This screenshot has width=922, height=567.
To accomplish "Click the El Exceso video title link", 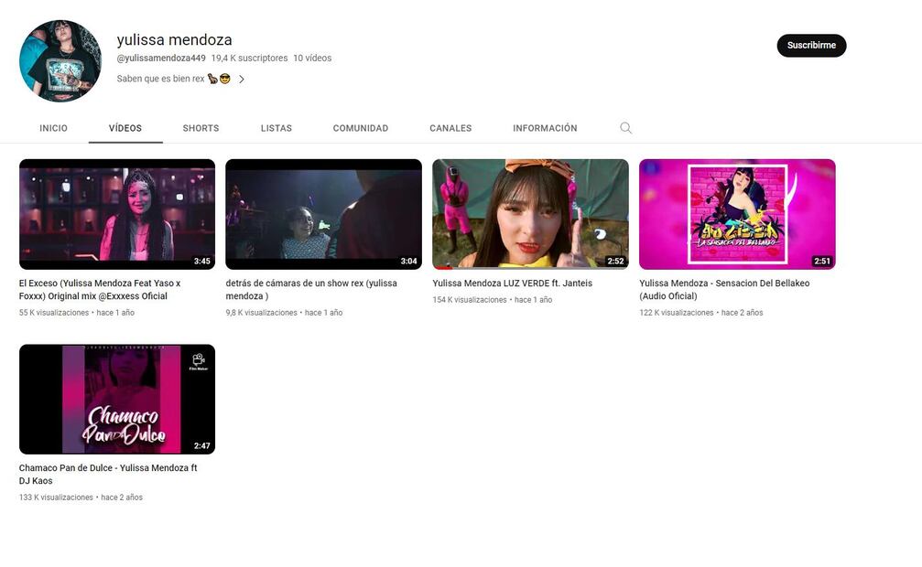I will pyautogui.click(x=99, y=290).
